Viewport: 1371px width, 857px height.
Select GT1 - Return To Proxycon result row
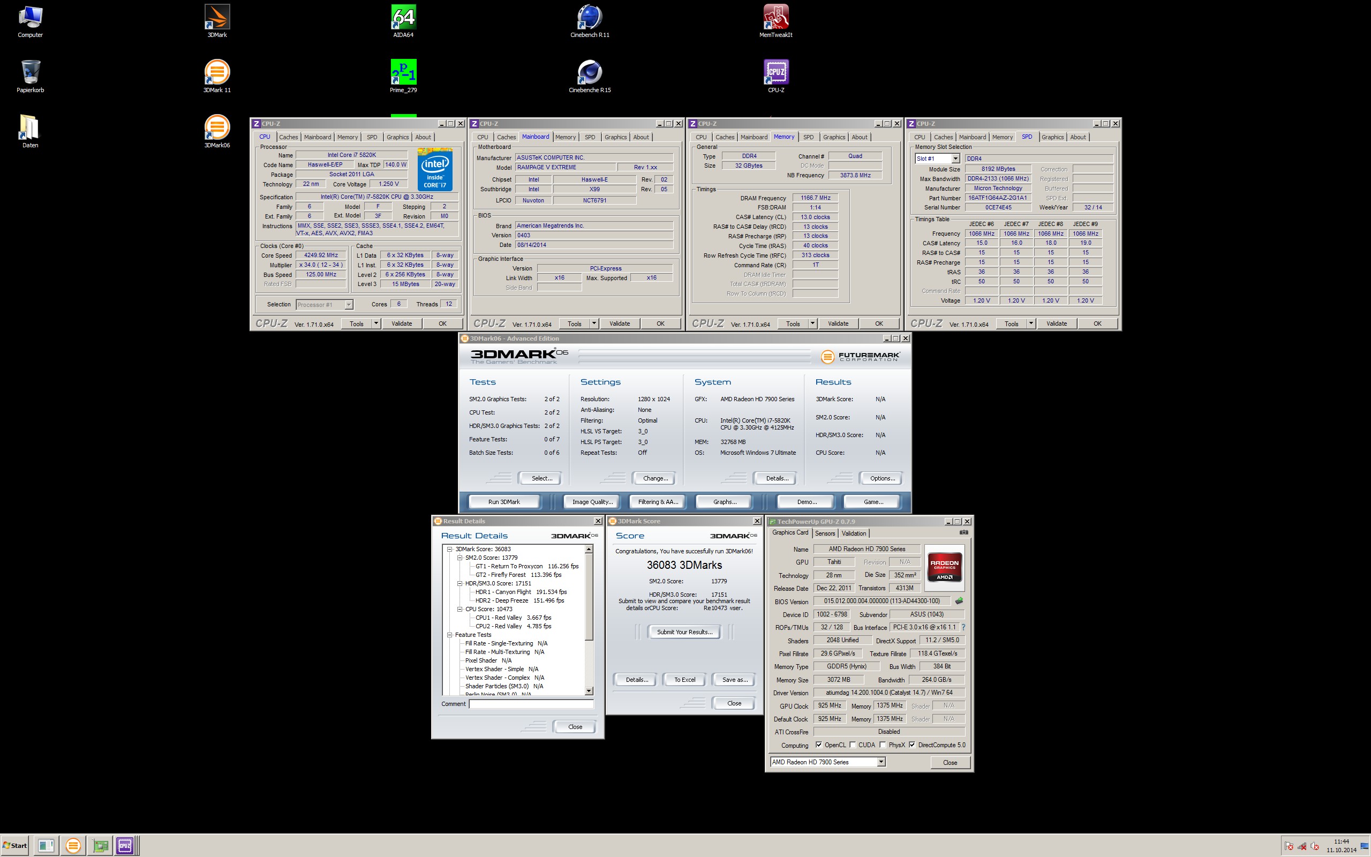[526, 566]
